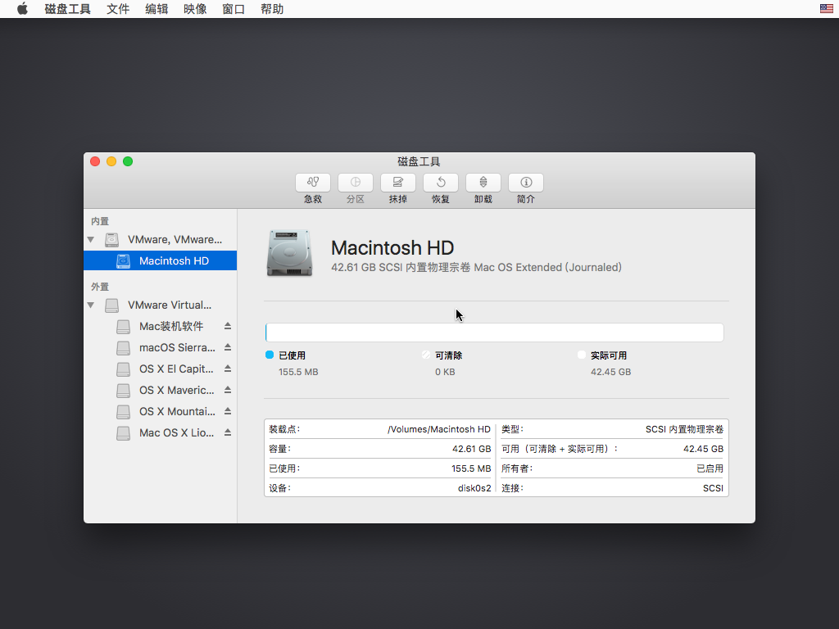Image resolution: width=839 pixels, height=629 pixels.
Task: Click the disk usage bar
Action: coord(494,333)
